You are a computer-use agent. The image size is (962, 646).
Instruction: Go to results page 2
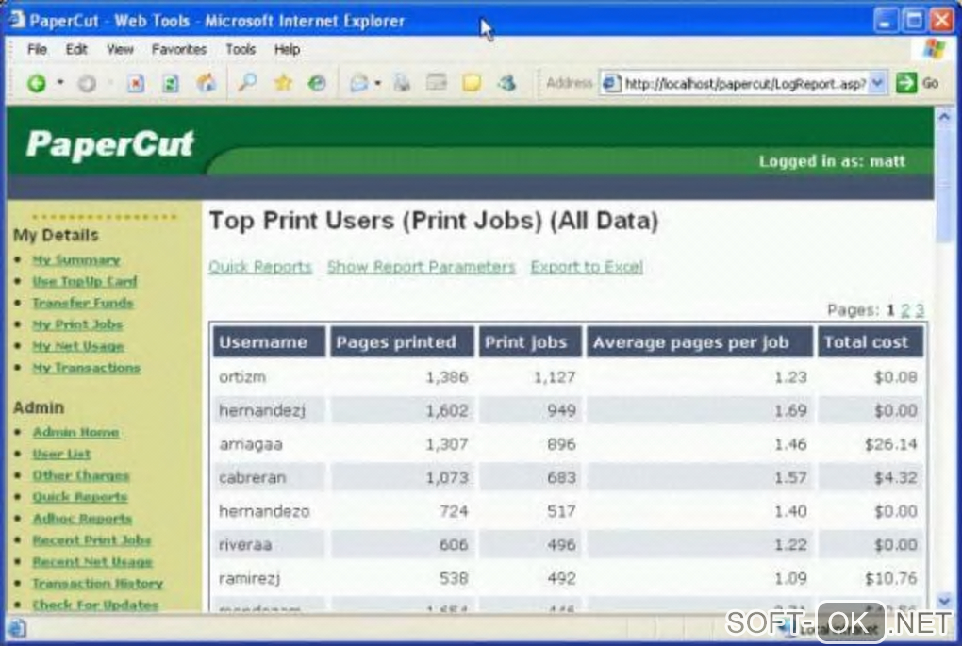[905, 310]
